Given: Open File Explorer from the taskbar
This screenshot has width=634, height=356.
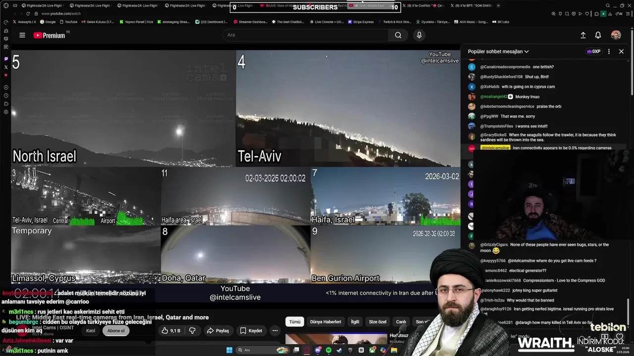Looking at the screenshot, I should [394, 350].
